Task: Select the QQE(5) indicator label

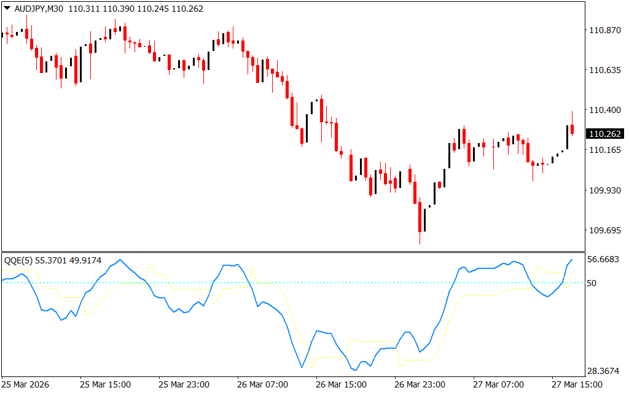Action: pos(18,260)
